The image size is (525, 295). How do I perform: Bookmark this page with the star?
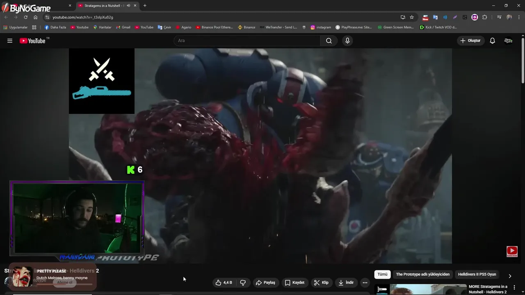pyautogui.click(x=412, y=17)
